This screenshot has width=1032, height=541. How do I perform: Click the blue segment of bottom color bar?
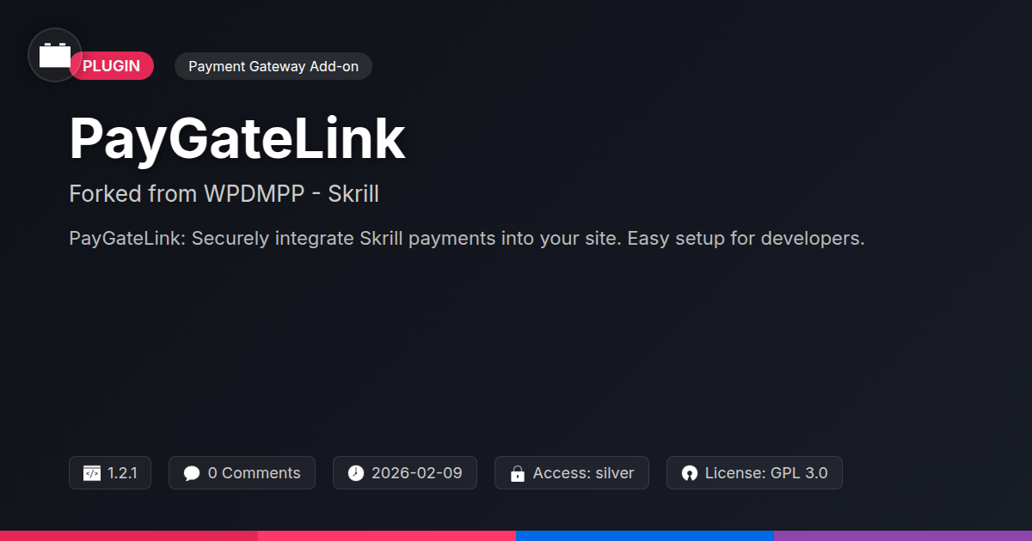(x=645, y=536)
